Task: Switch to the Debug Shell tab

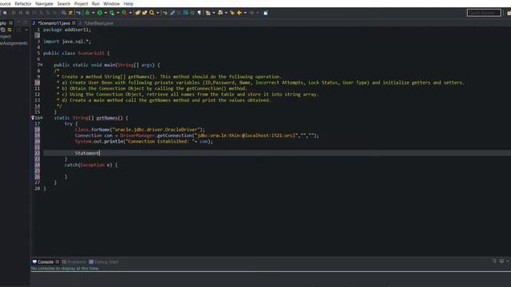Action: click(x=104, y=261)
